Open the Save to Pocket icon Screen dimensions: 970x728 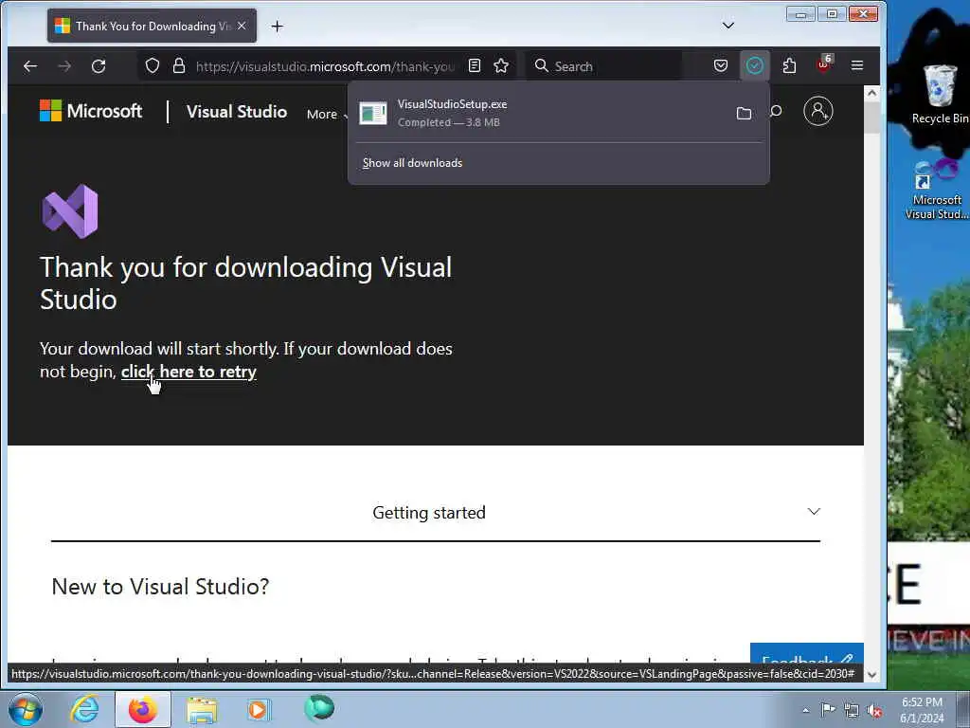coord(721,65)
